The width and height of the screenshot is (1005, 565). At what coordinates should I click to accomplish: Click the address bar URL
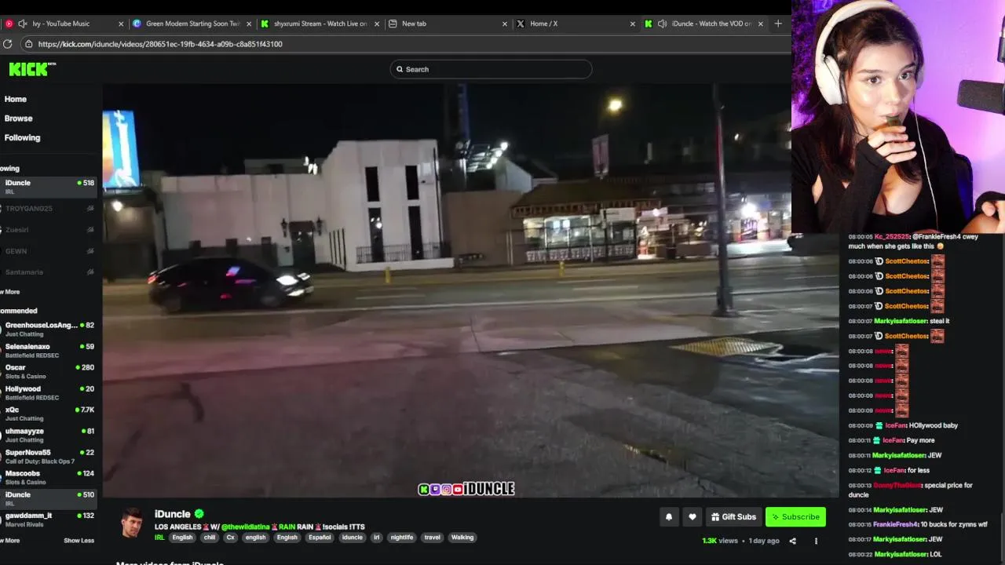(x=160, y=44)
